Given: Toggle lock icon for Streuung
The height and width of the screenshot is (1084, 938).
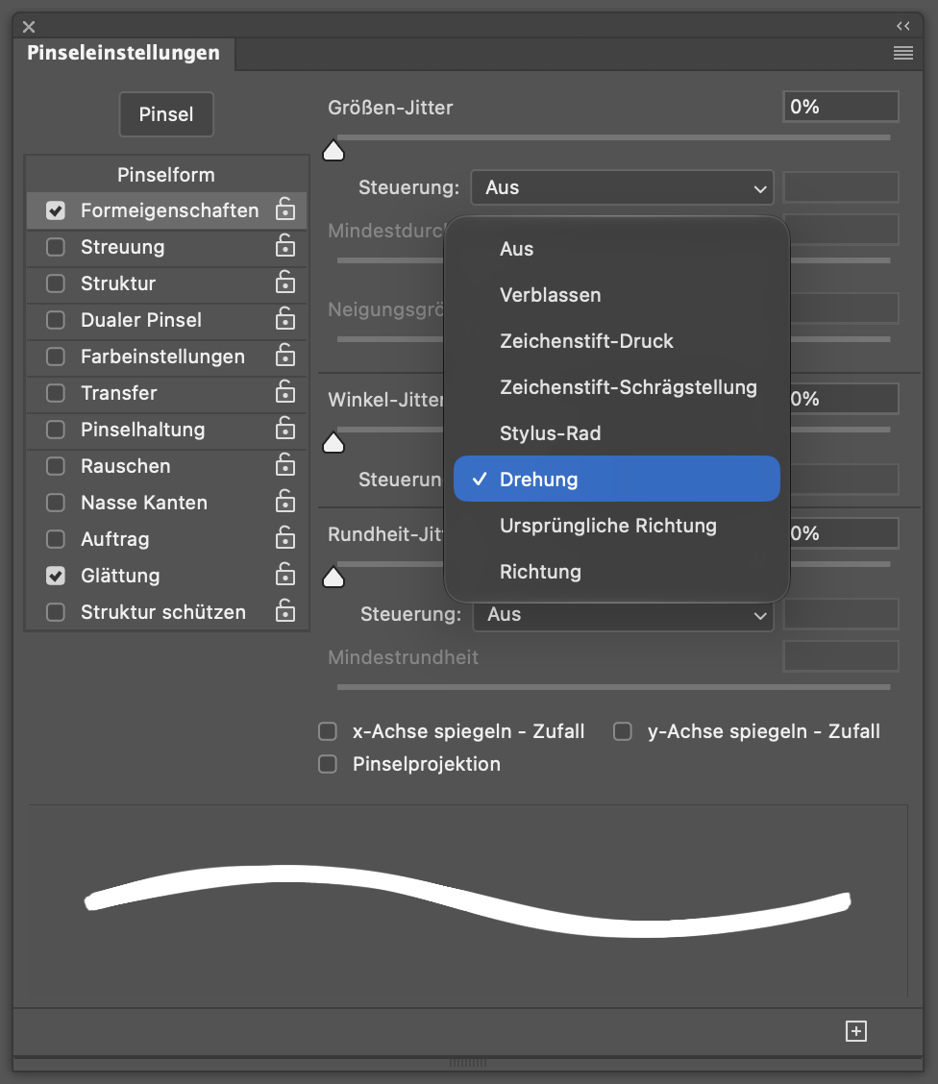Looking at the screenshot, I should 285,246.
